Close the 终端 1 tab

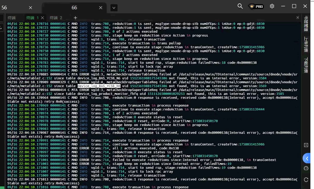pyautogui.click(x=43, y=18)
